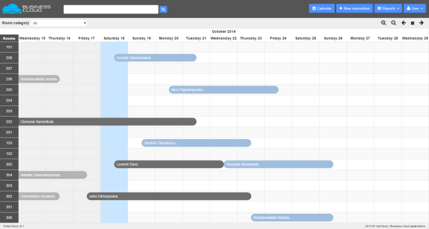Go to previous dates with left arrow

coord(404,23)
